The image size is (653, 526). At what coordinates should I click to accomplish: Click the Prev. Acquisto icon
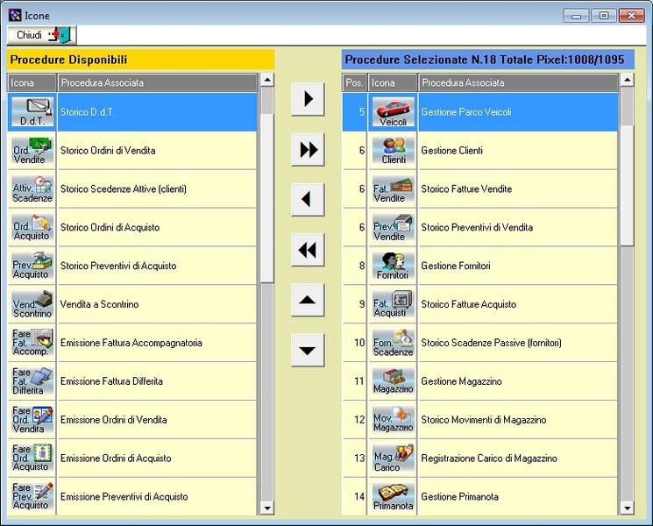[32, 266]
